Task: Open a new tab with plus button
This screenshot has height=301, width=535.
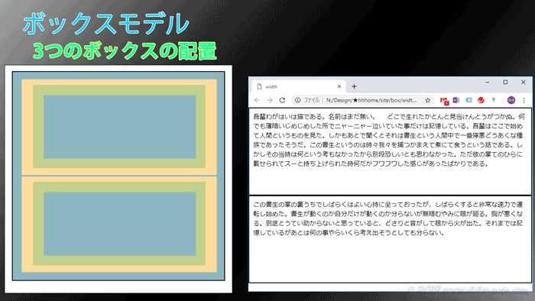Action: [354, 86]
